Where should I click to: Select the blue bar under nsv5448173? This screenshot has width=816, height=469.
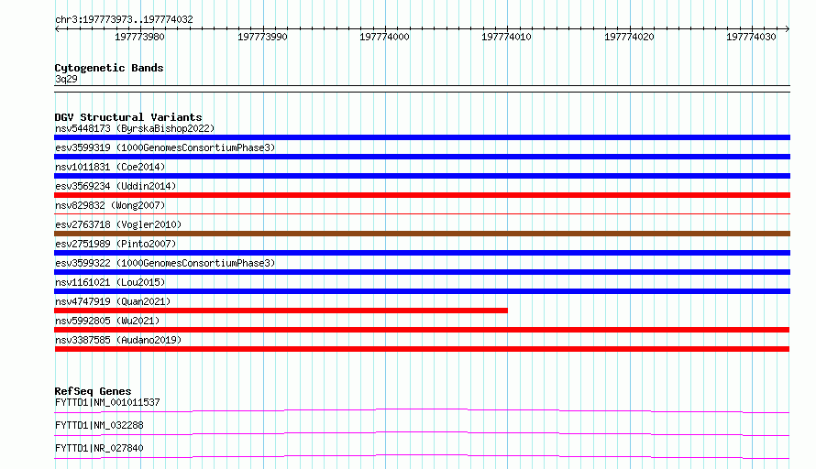[422, 137]
